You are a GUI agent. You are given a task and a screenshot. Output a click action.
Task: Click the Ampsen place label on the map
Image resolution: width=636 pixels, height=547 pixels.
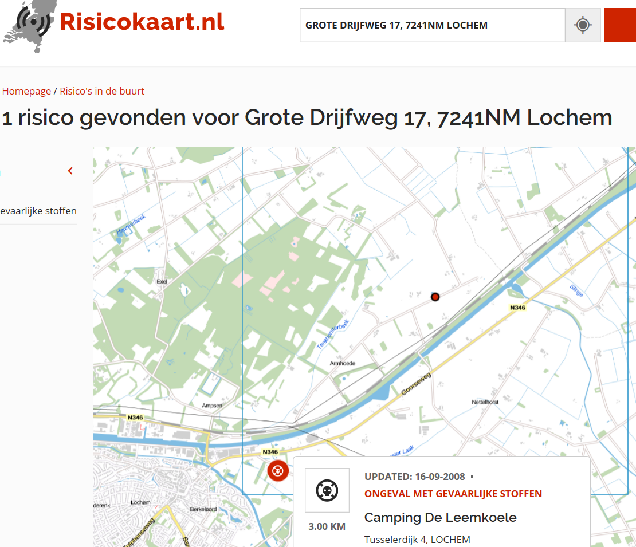(212, 406)
